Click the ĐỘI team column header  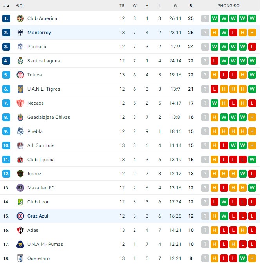20,6
